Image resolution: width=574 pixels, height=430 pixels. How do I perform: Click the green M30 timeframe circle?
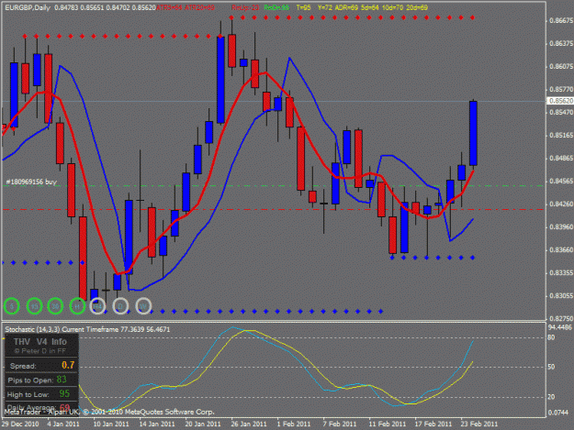(55, 306)
